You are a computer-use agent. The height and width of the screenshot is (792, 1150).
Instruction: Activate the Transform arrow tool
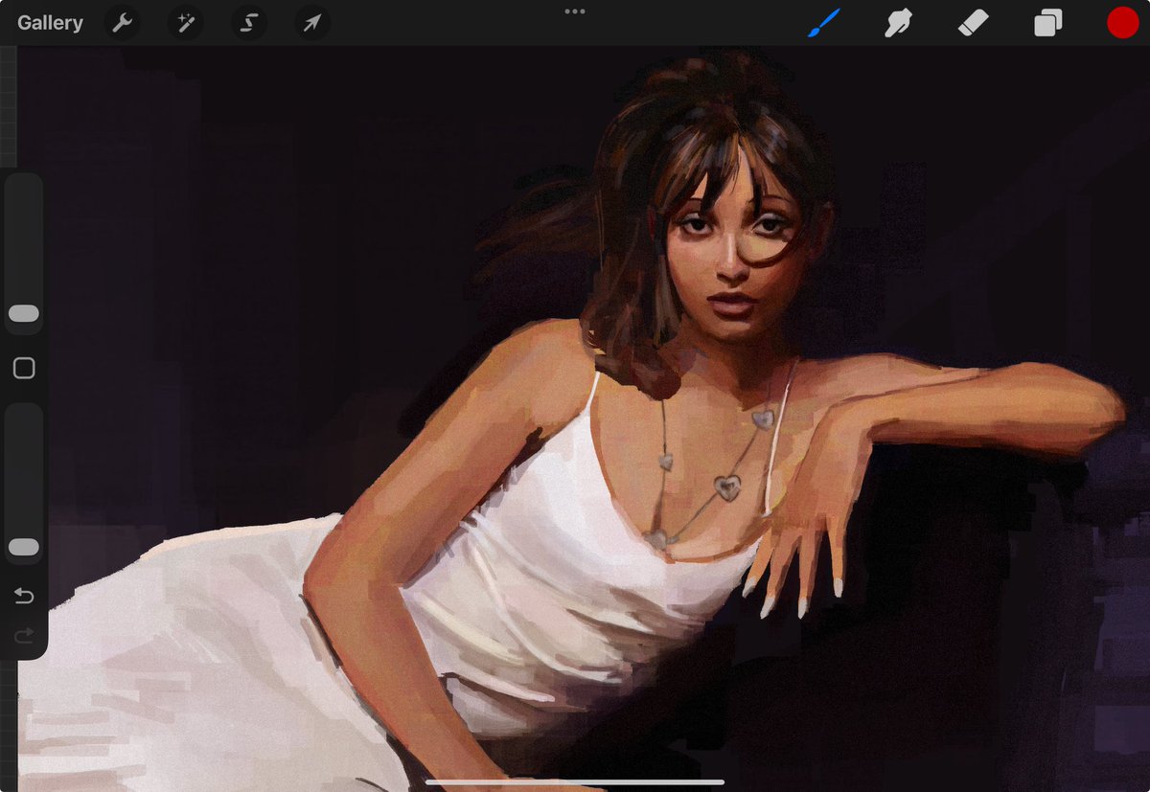tap(310, 22)
